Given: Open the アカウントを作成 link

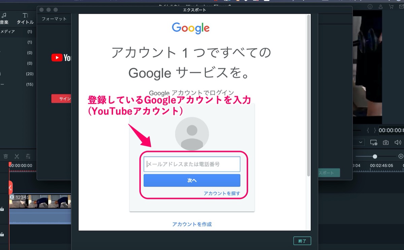Looking at the screenshot, I should pos(192,224).
